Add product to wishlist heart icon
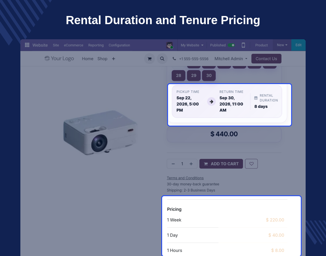This screenshot has height=256, width=326. (251, 164)
